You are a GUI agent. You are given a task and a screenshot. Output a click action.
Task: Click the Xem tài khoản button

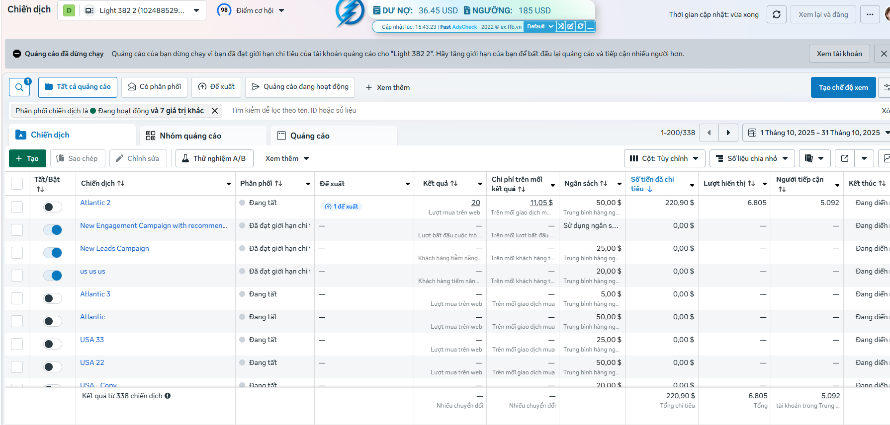coord(839,54)
